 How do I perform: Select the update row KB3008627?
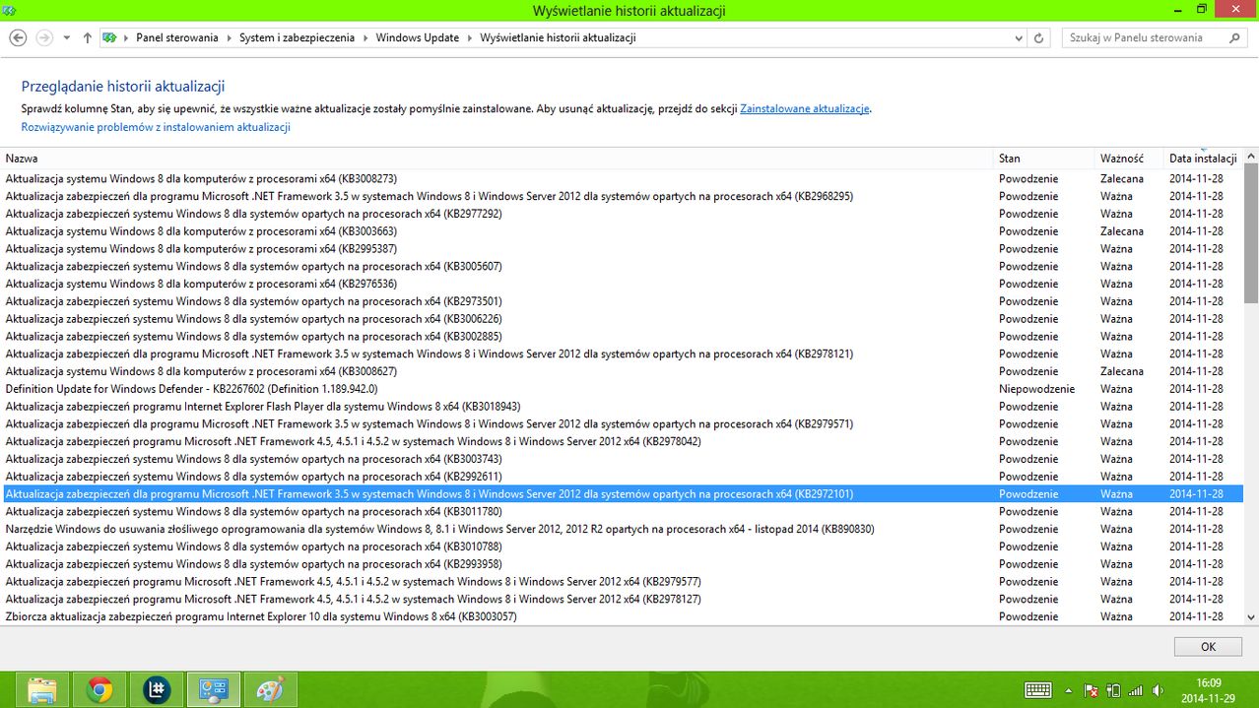(623, 371)
